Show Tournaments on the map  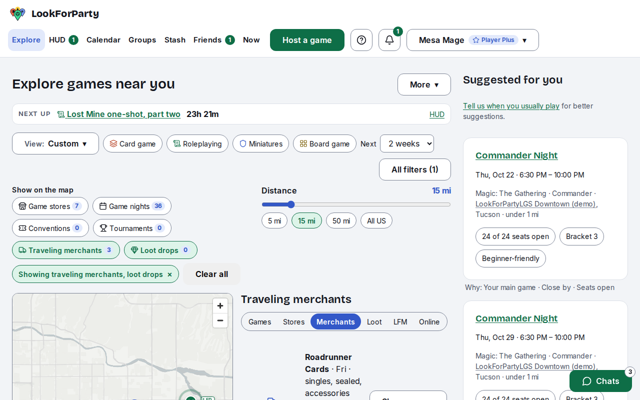[132, 228]
